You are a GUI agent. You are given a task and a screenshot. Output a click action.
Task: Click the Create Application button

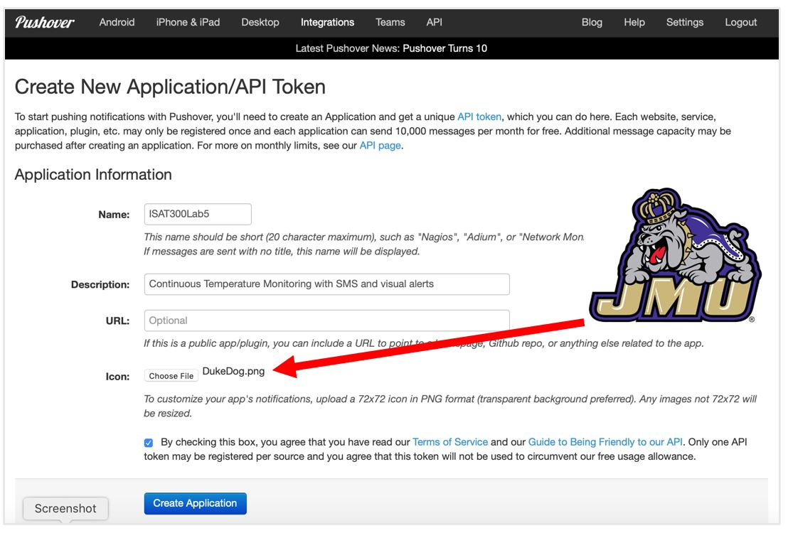[196, 503]
